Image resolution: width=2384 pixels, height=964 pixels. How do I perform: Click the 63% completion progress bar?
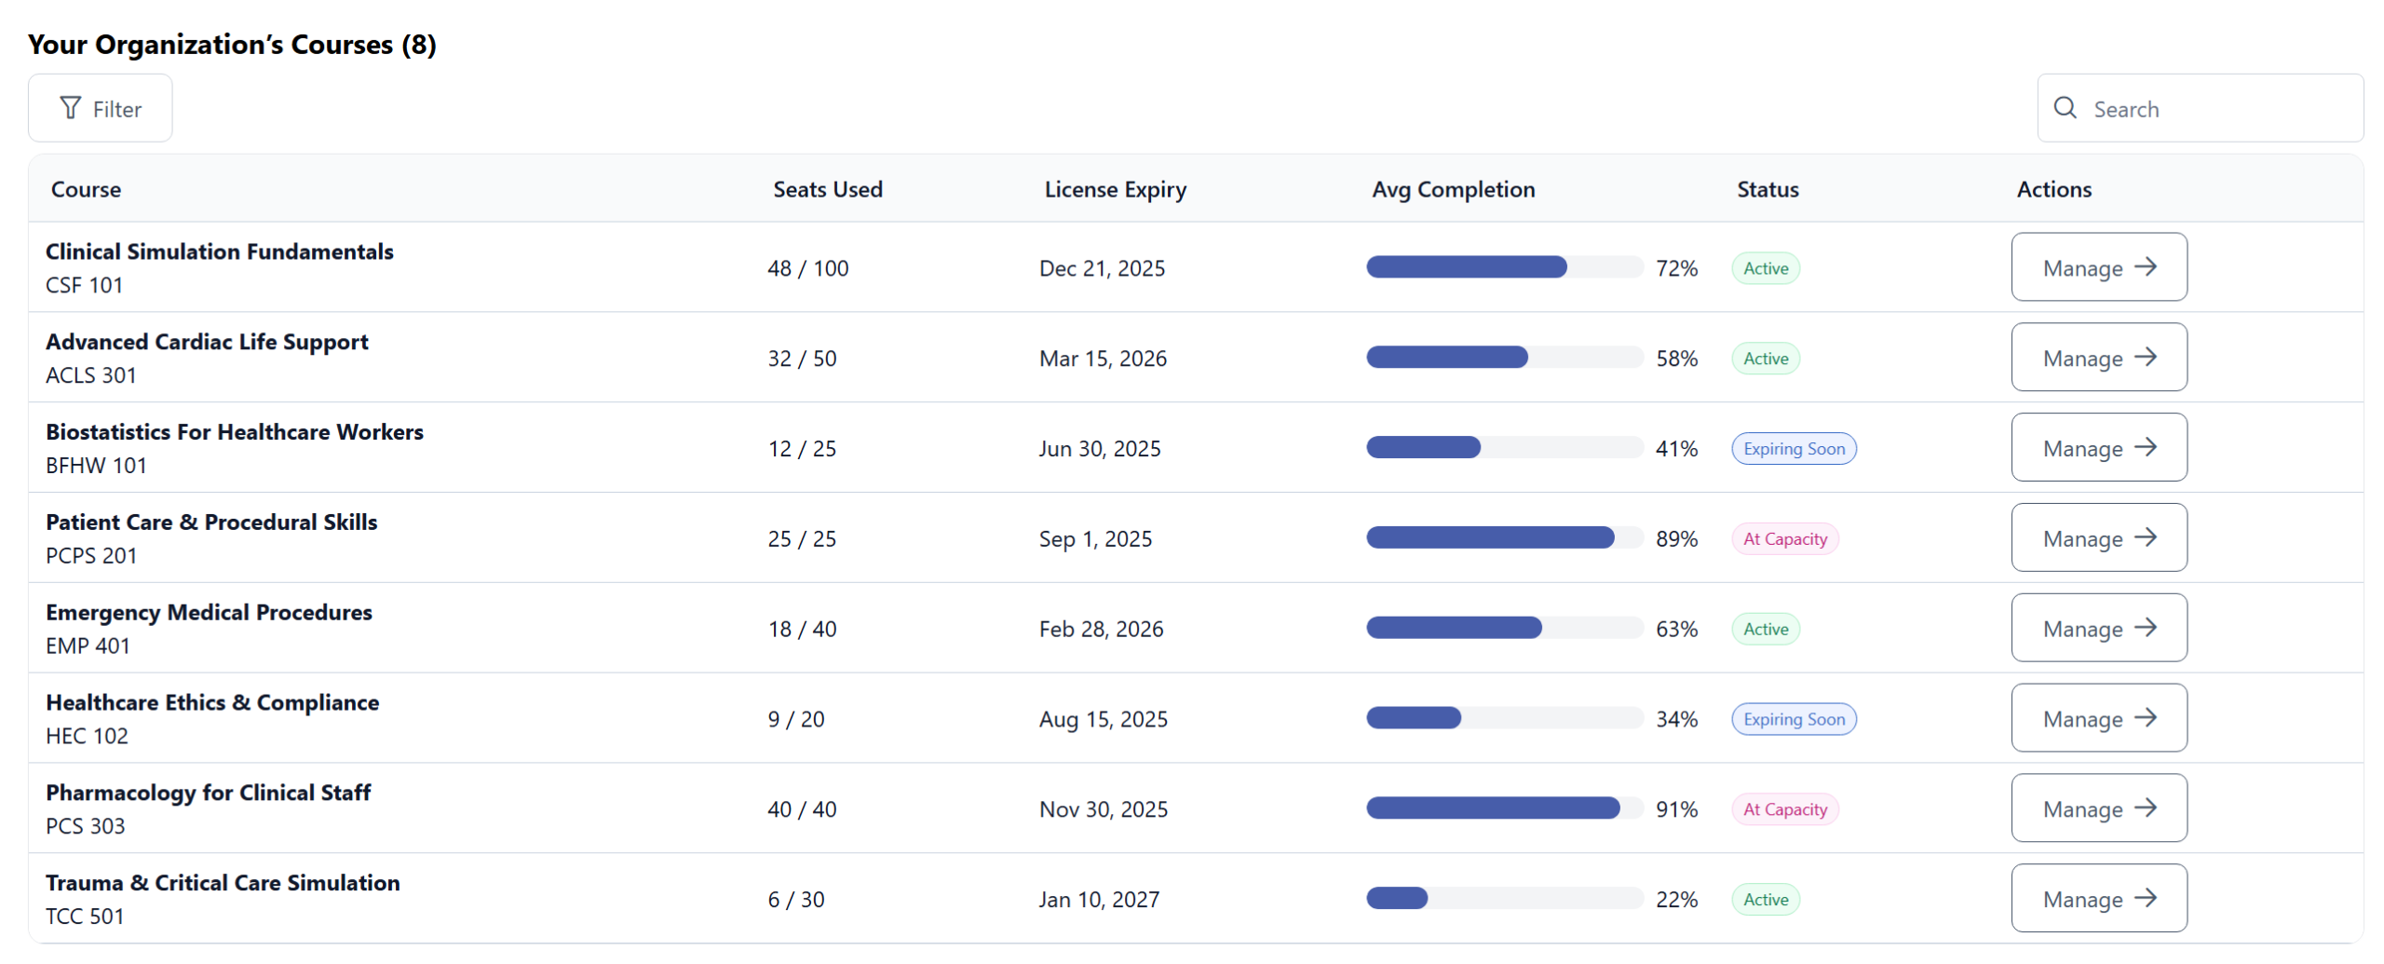1504,629
